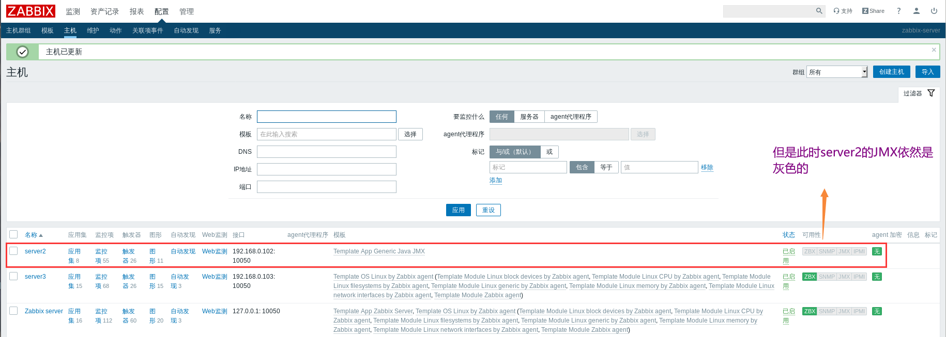The height and width of the screenshot is (337, 946).
Task: Go to 自动发现 submenu
Action: (x=186, y=30)
